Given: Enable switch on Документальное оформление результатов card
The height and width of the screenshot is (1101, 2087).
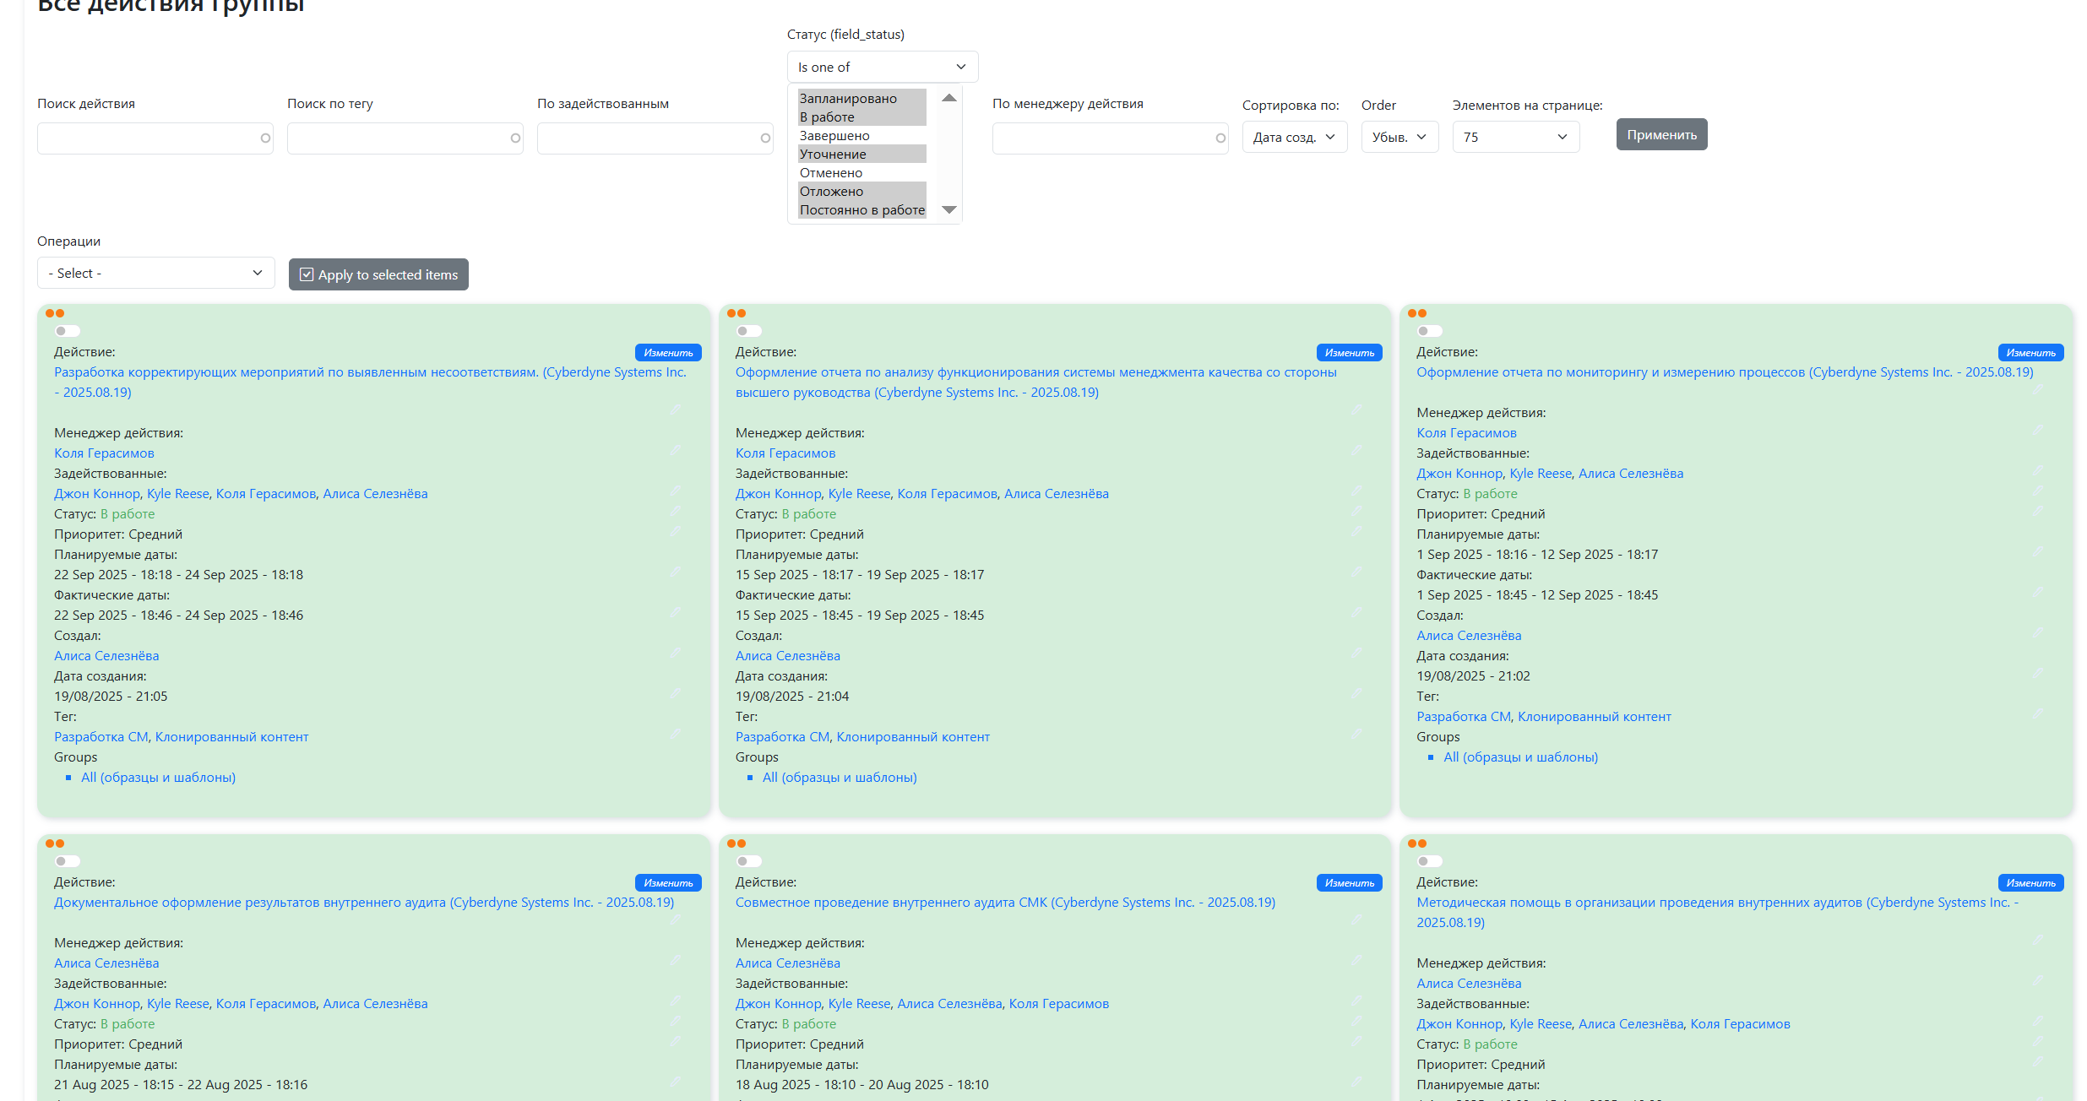Looking at the screenshot, I should [x=68, y=861].
